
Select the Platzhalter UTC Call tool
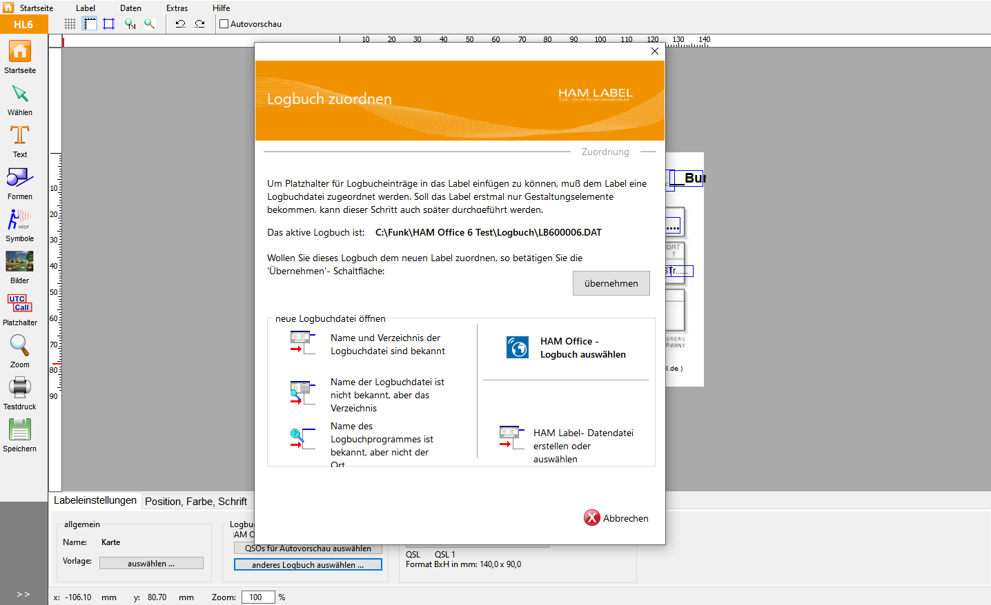(x=20, y=303)
